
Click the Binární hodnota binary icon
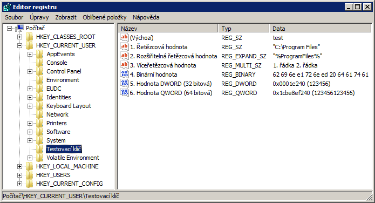click(x=124, y=74)
